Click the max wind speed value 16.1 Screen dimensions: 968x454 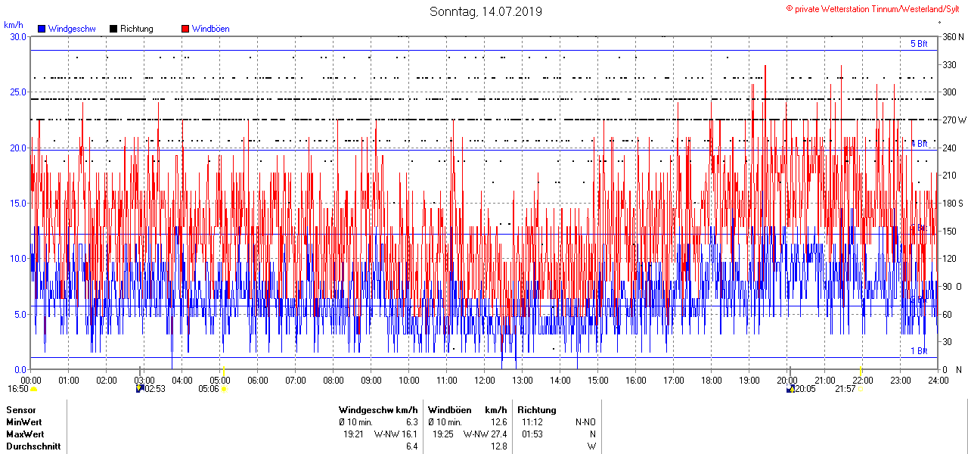click(x=410, y=434)
